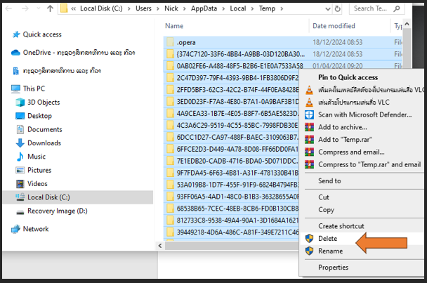Click the Up arrow navigation button
427x283 pixels.
pyautogui.click(x=49, y=9)
